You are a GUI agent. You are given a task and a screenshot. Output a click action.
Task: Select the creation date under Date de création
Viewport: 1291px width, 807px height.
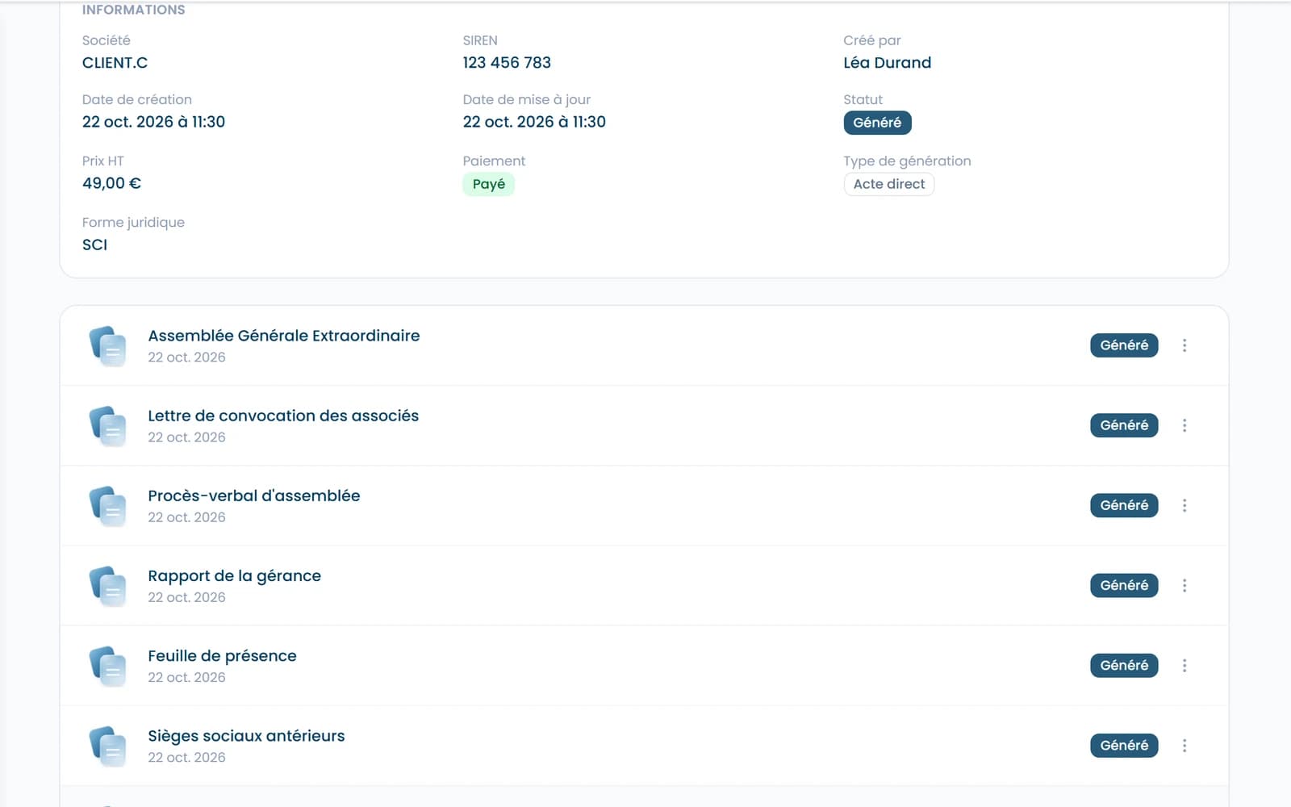(153, 122)
